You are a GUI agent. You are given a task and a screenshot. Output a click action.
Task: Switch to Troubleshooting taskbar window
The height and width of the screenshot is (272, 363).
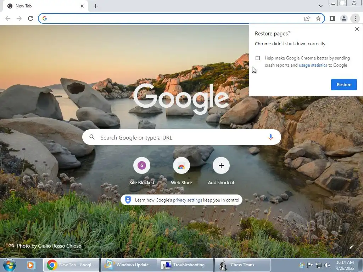tap(185, 265)
